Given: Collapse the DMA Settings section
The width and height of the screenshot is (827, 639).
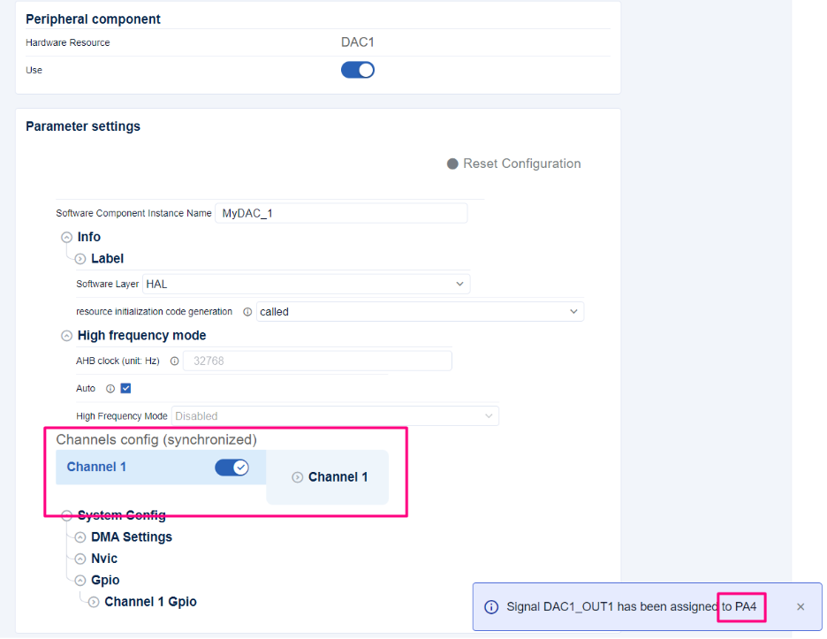Looking at the screenshot, I should (80, 537).
